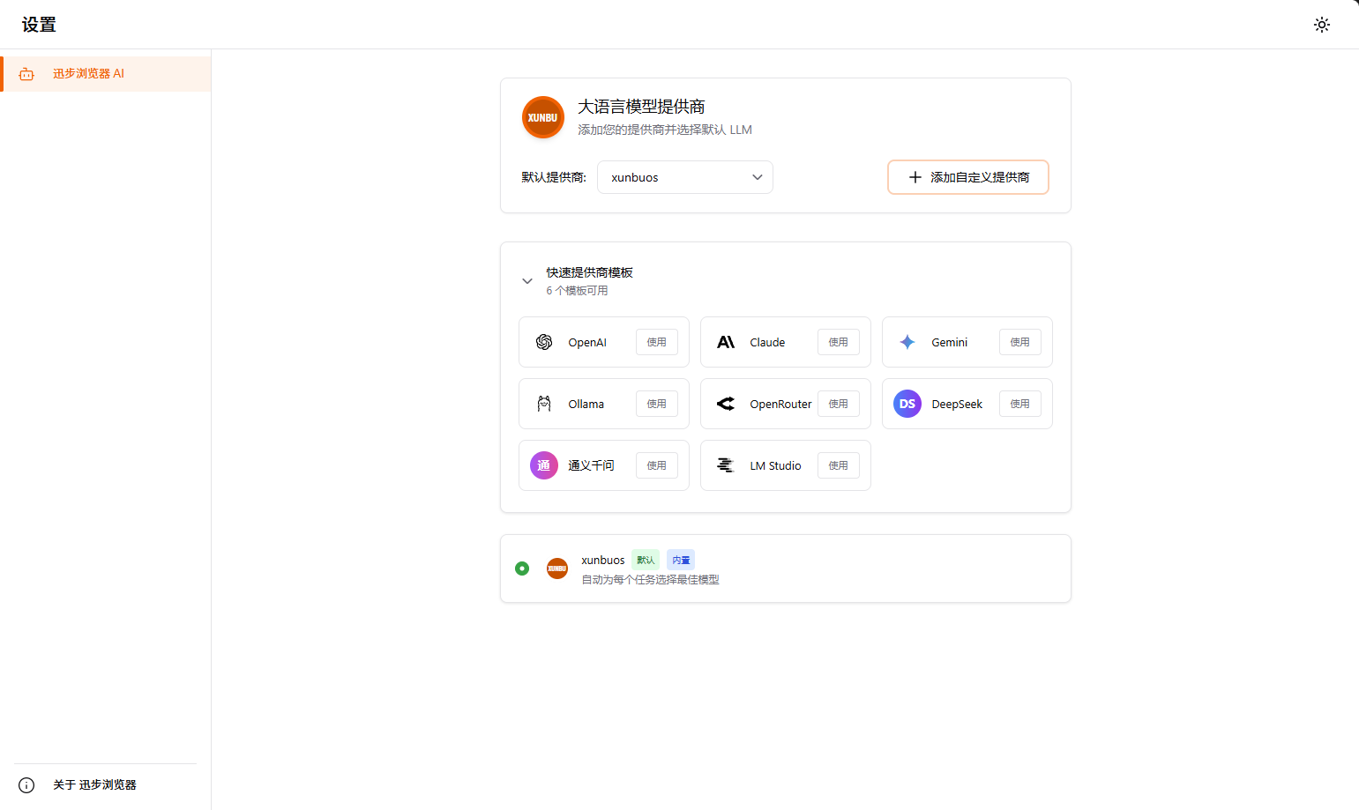Open 关于 迅步浏览器 in the sidebar
1359x810 pixels.
click(94, 784)
